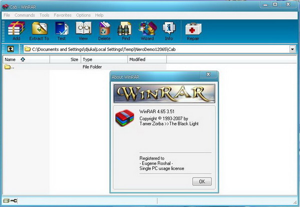The height and width of the screenshot is (207, 300).
Task: Click the Delete toolbar icon
Action: (105, 31)
